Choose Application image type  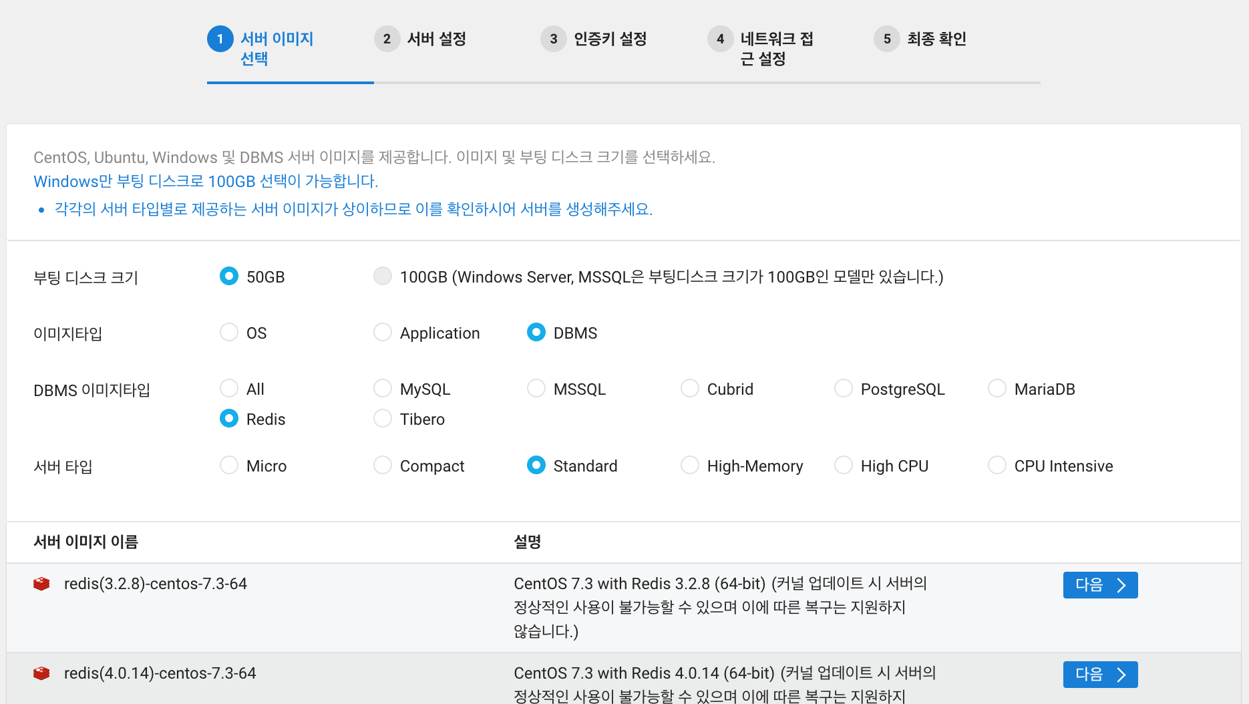(383, 332)
